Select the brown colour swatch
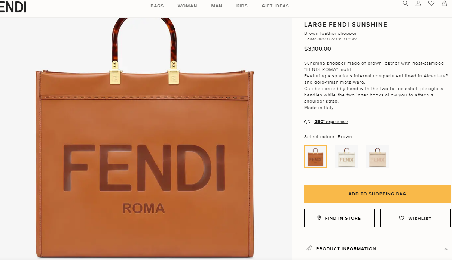Image resolution: width=452 pixels, height=260 pixels. point(315,157)
